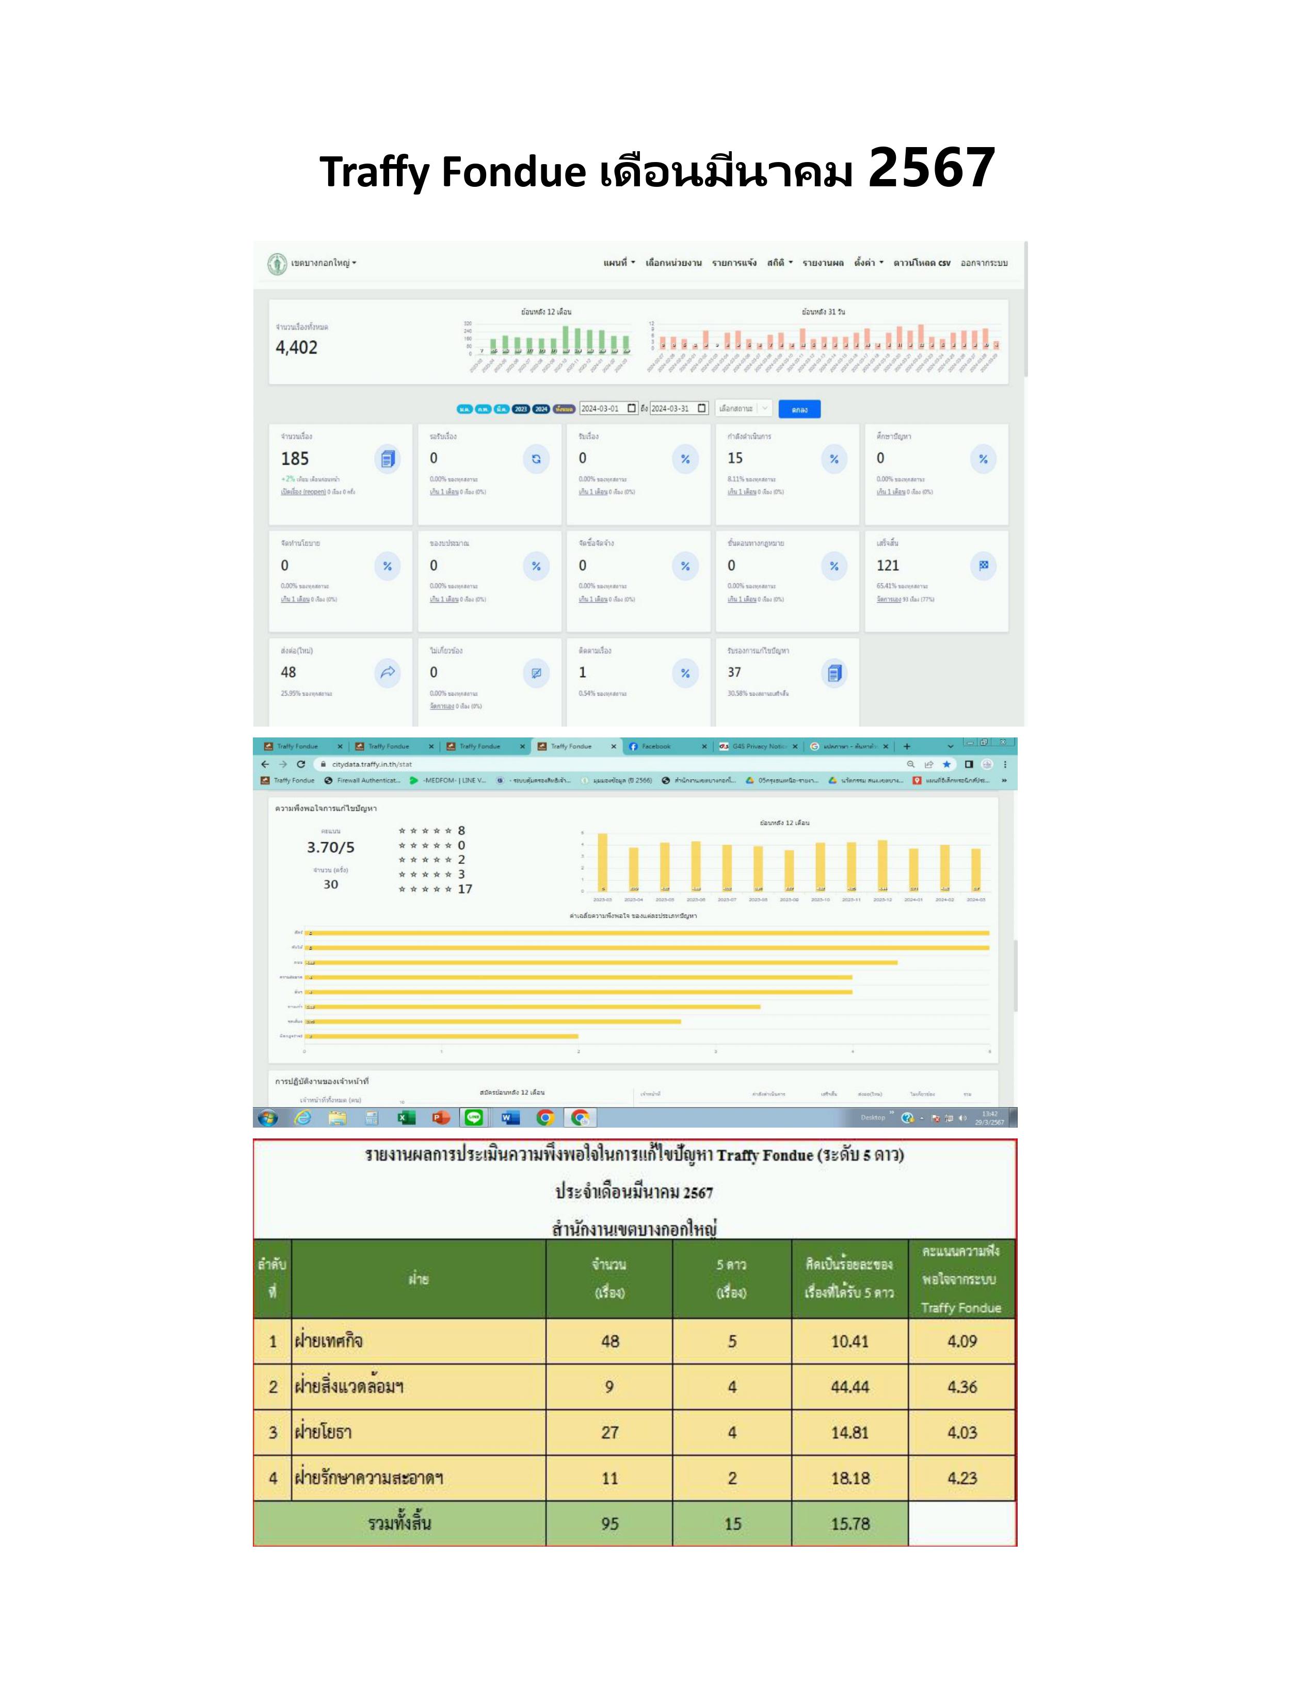Image resolution: width=1316 pixels, height=1703 pixels.
Task: Open PowerPoint from the taskbar
Action: click(441, 1118)
